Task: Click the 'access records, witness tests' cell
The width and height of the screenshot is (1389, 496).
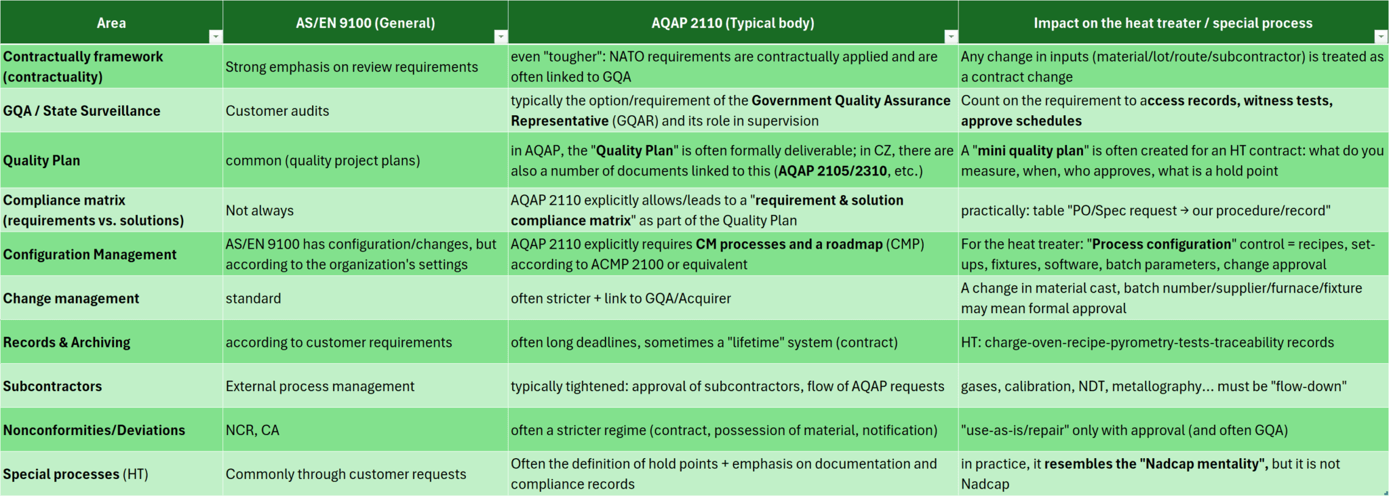Action: click(1173, 110)
